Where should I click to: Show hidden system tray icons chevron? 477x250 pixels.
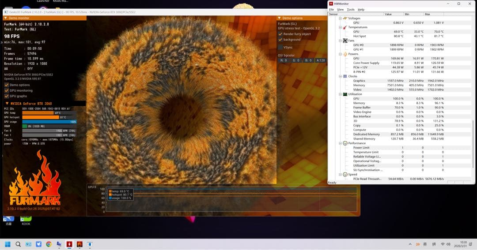click(410, 244)
